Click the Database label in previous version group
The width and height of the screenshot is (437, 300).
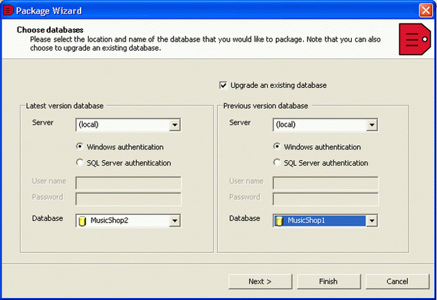click(245, 218)
